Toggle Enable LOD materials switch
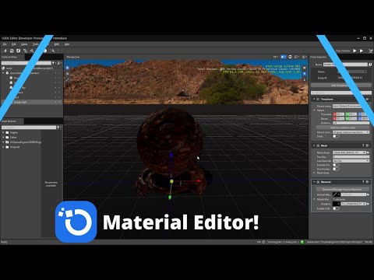 336,208
